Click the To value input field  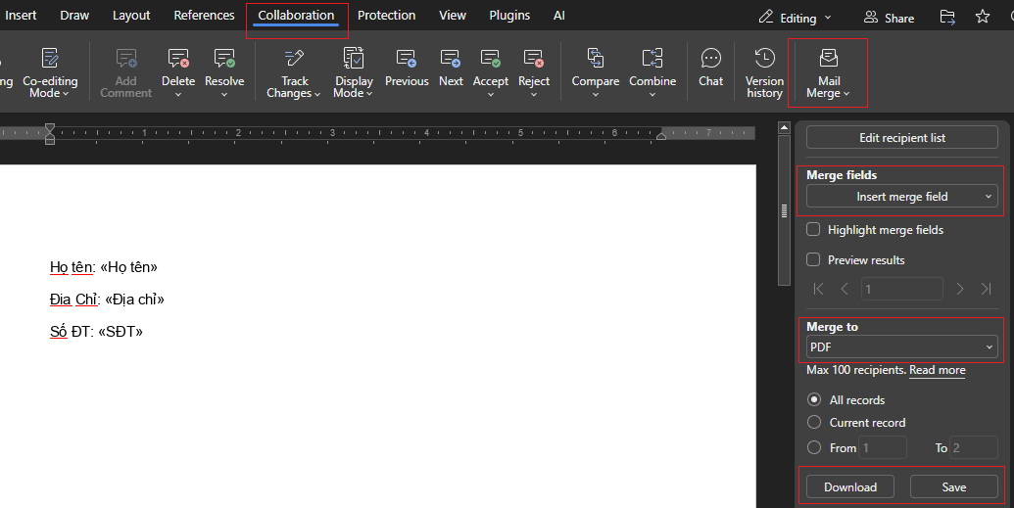tap(974, 447)
